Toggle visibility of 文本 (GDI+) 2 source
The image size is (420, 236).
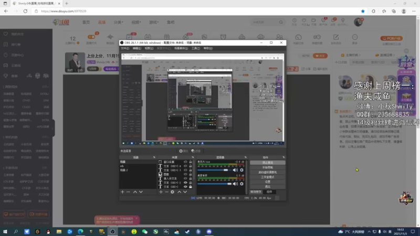tap(185, 183)
